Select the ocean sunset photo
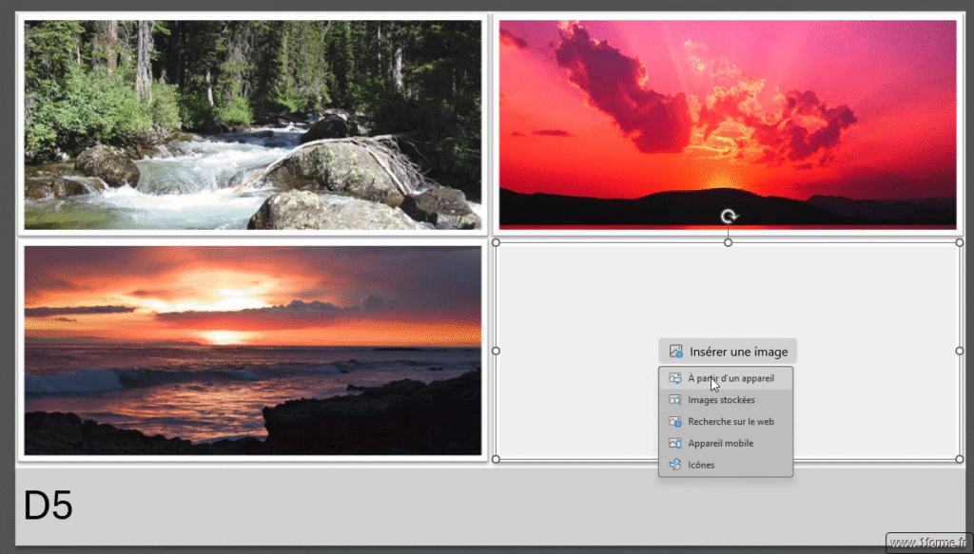The width and height of the screenshot is (974, 554). tap(251, 350)
